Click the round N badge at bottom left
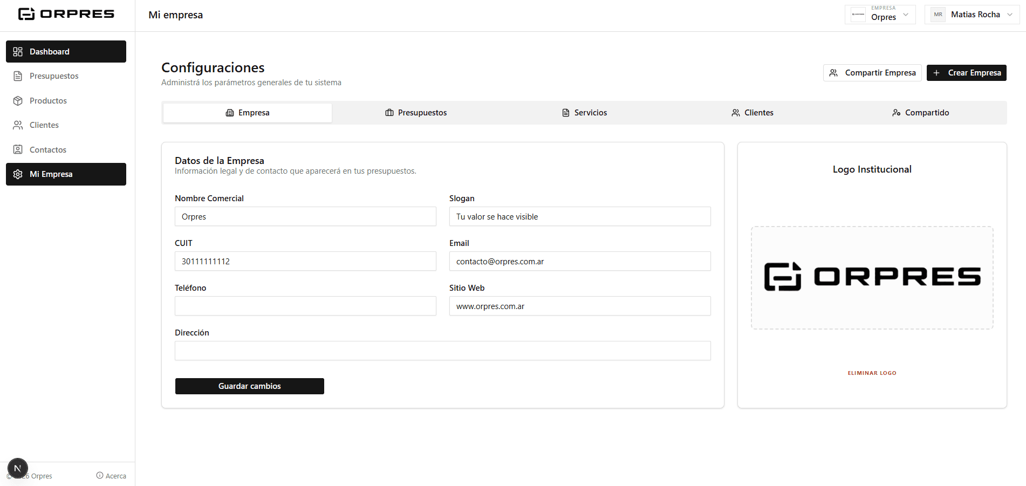Image resolution: width=1026 pixels, height=486 pixels. tap(18, 468)
